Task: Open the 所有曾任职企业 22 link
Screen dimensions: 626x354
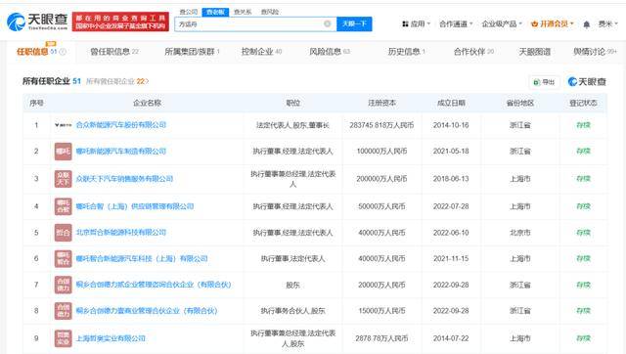Action: 117,81
